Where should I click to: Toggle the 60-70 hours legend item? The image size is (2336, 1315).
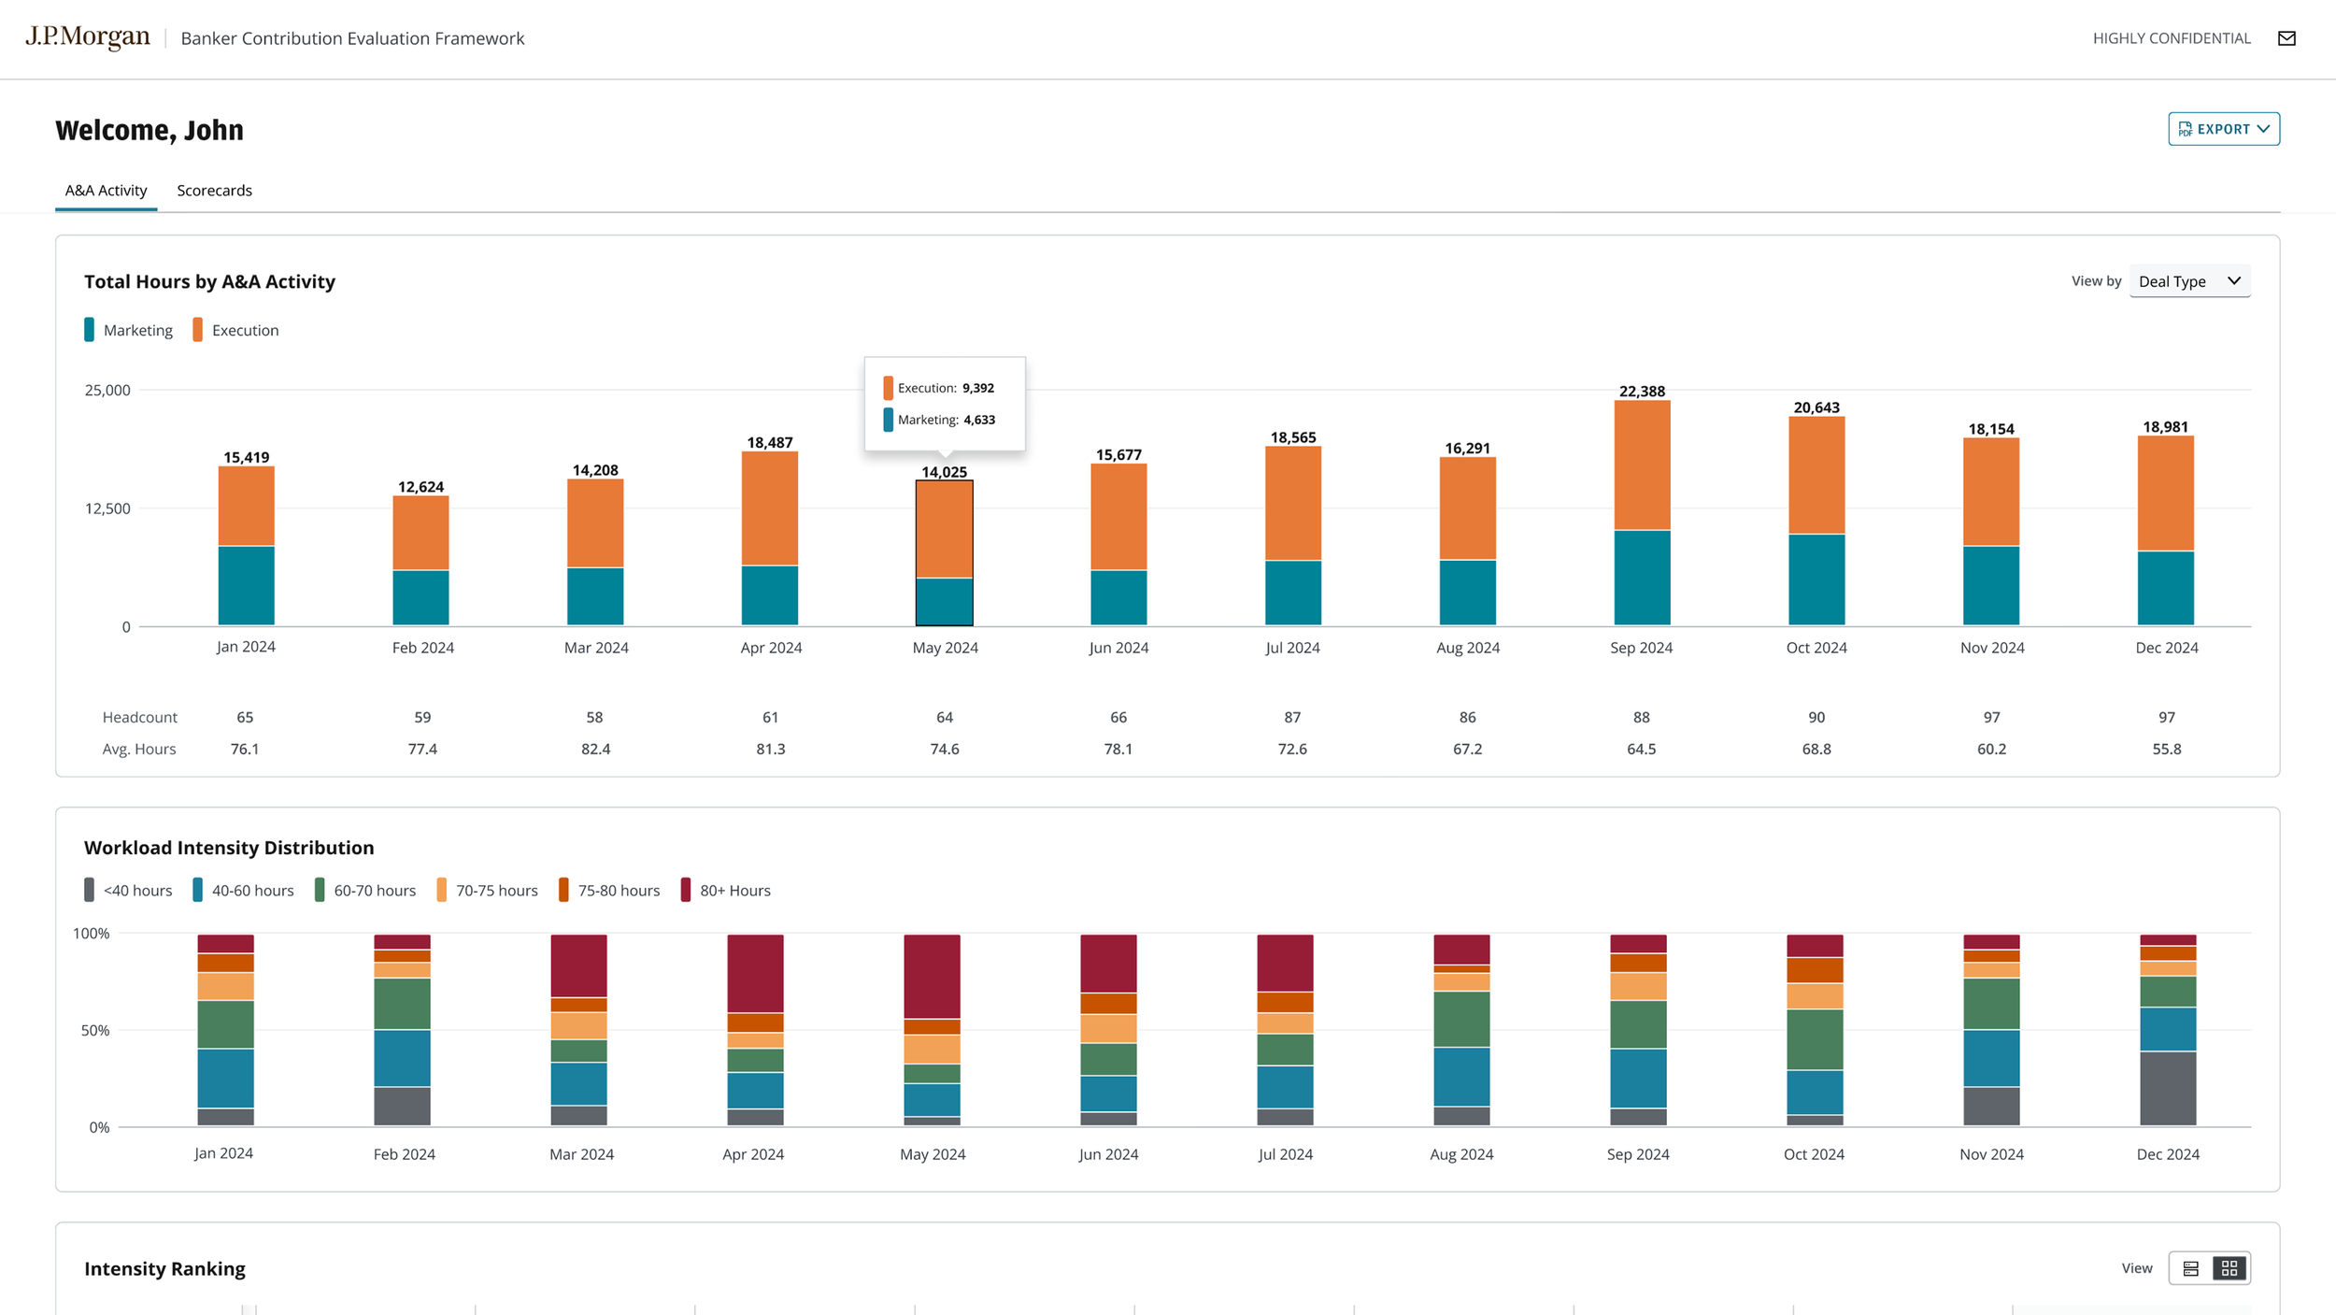click(365, 890)
